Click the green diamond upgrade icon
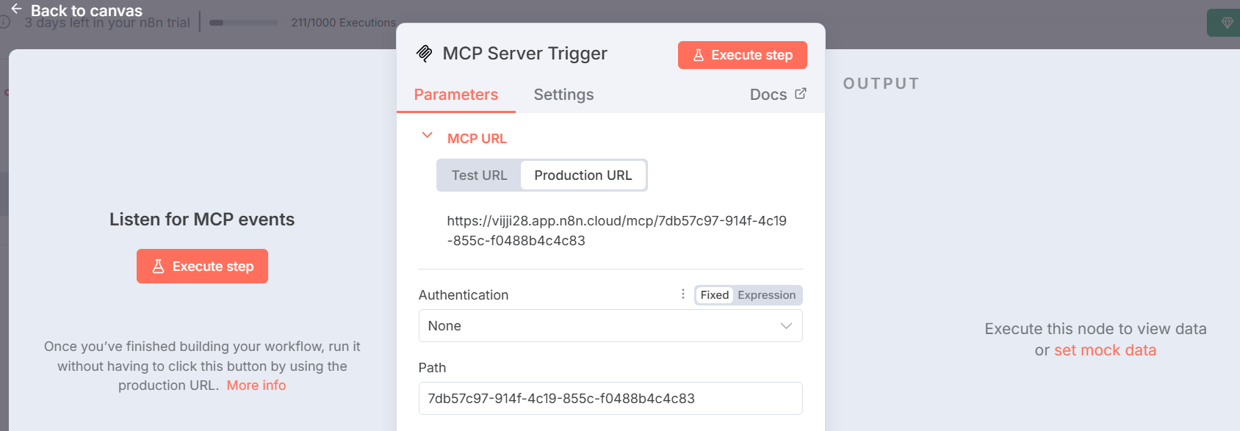 click(x=1226, y=23)
